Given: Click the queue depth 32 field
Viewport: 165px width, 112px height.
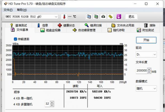Looking at the screenshot, I should pos(48,104).
